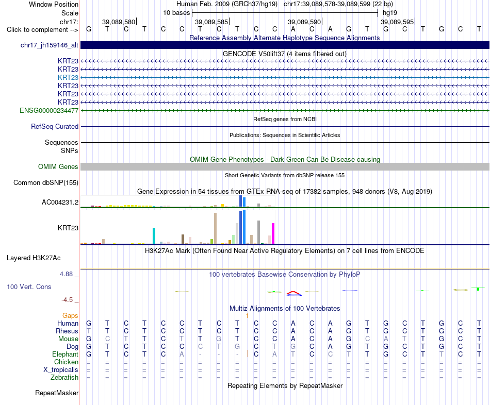Click the Zebrafish alignment row label

[64, 378]
